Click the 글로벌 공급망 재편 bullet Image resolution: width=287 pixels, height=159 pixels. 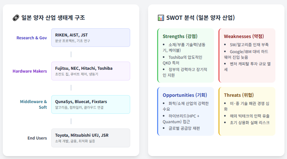click(184, 128)
